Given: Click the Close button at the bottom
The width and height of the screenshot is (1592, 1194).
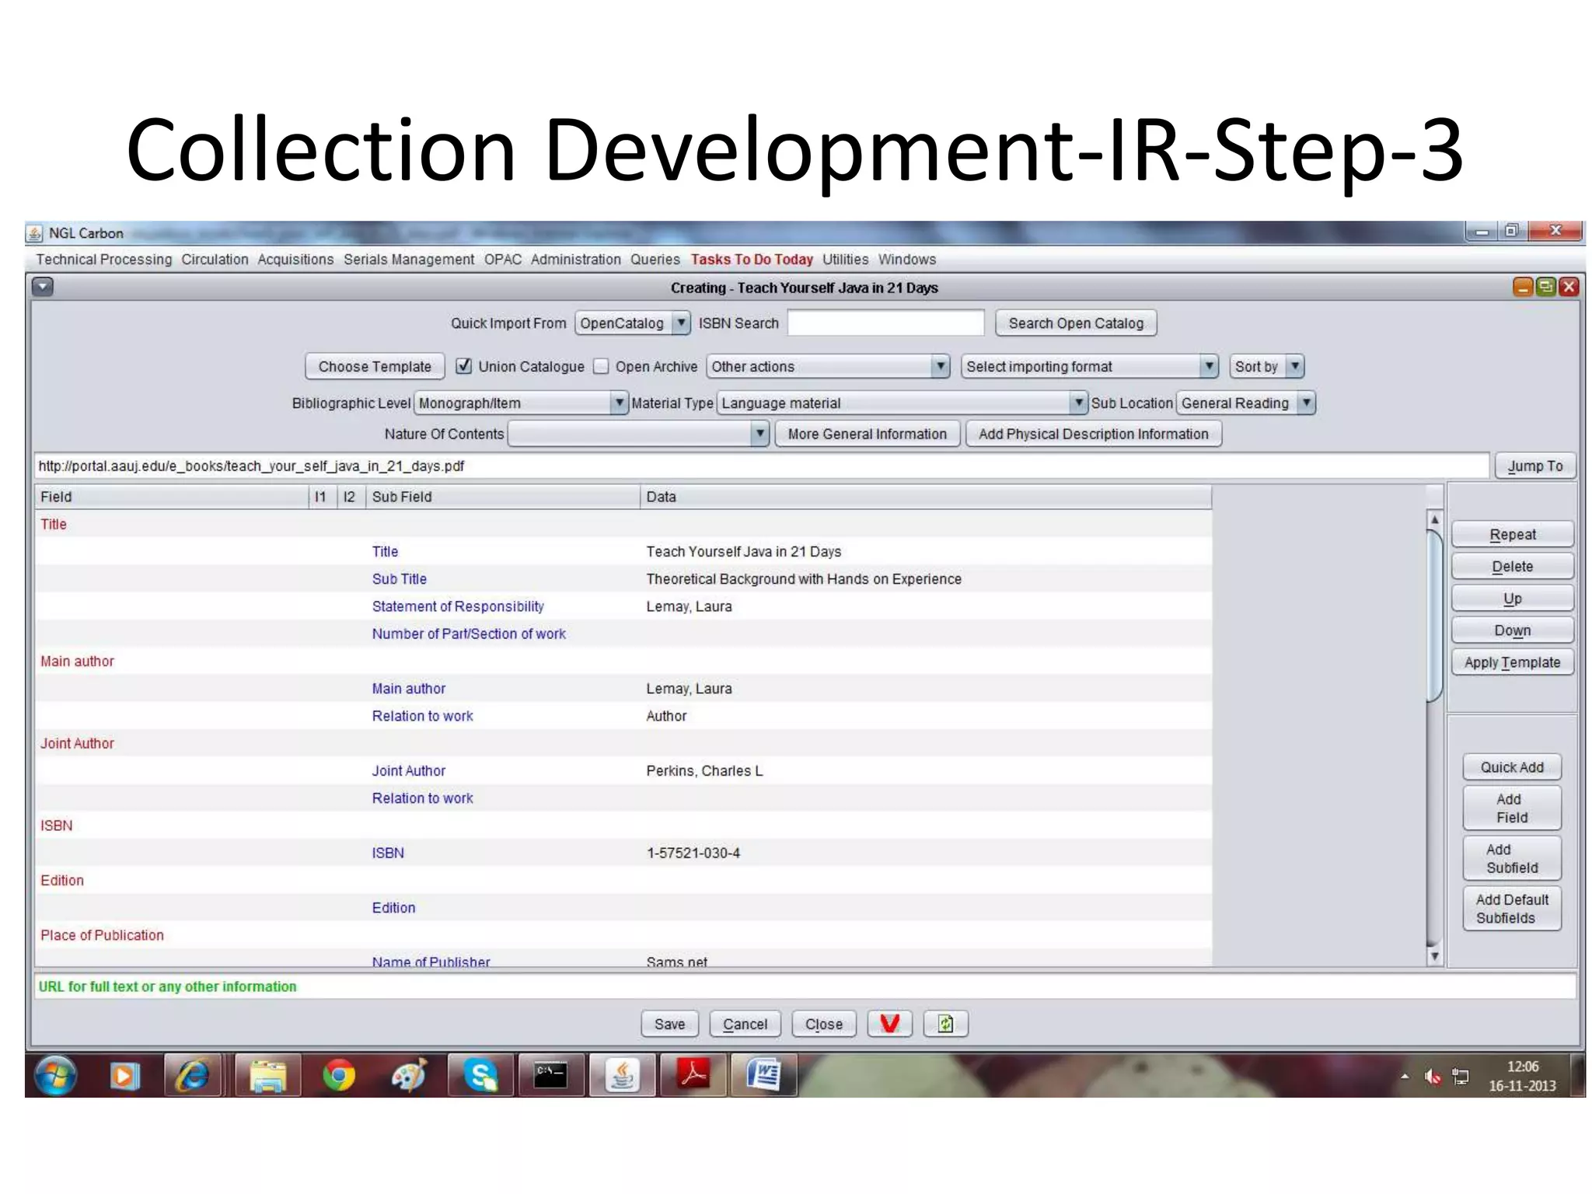Looking at the screenshot, I should point(823,1024).
